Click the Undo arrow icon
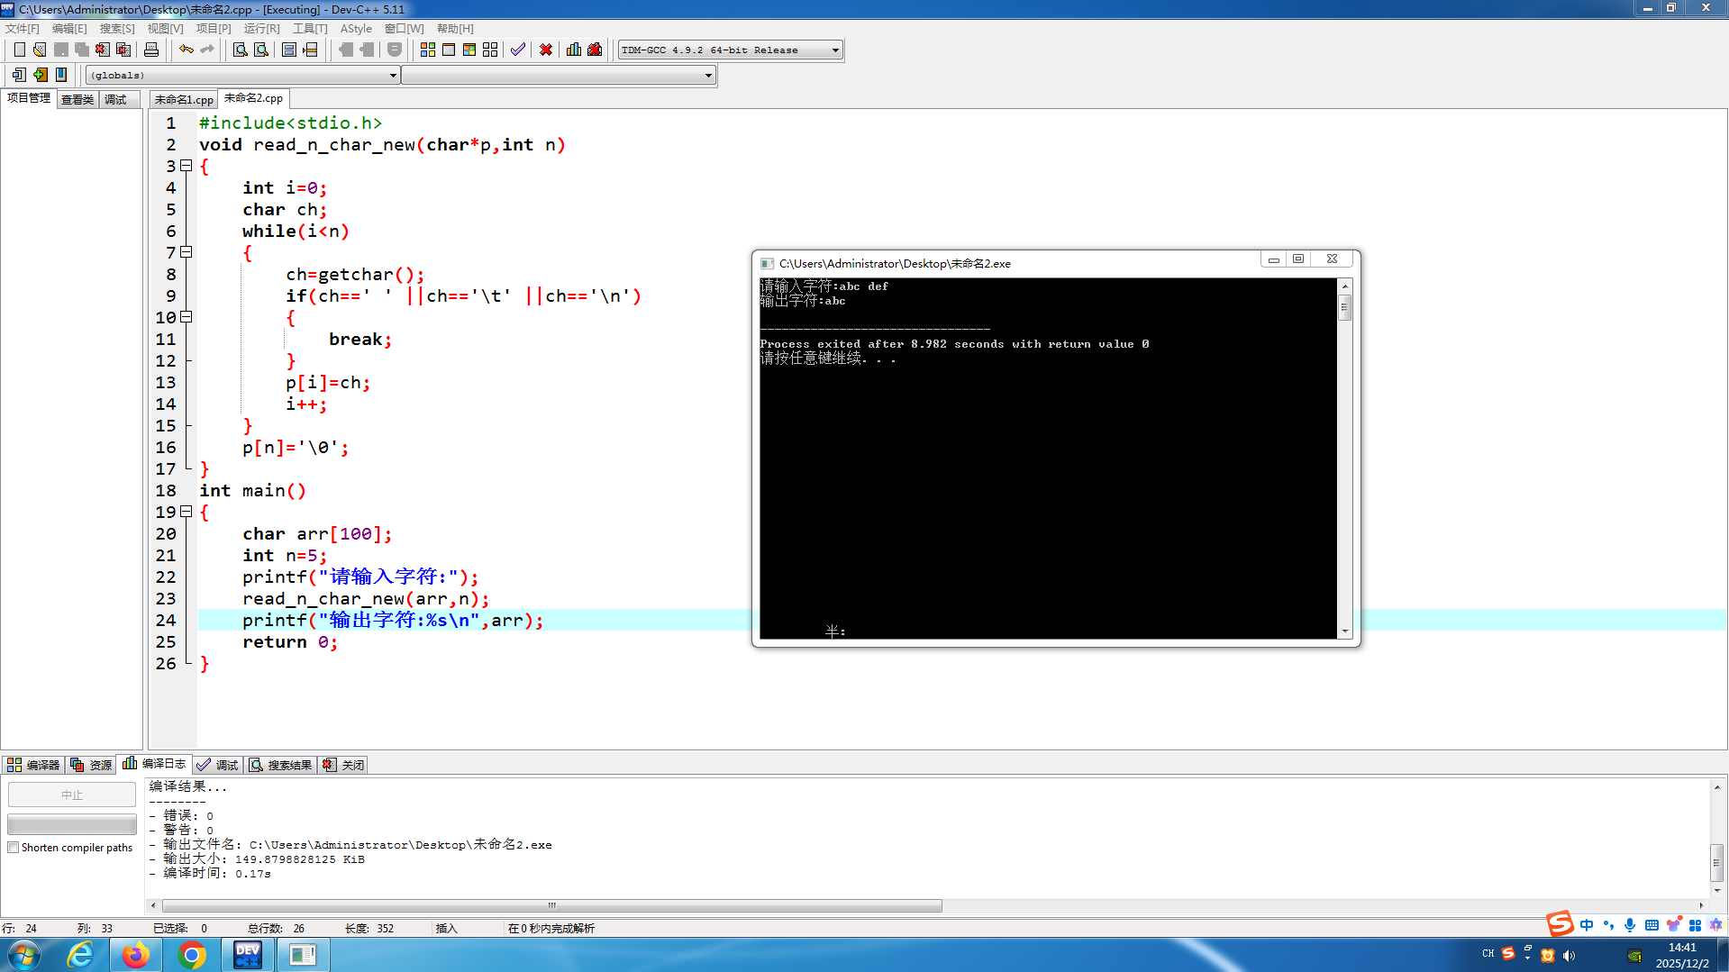Image resolution: width=1729 pixels, height=972 pixels. pyautogui.click(x=187, y=50)
